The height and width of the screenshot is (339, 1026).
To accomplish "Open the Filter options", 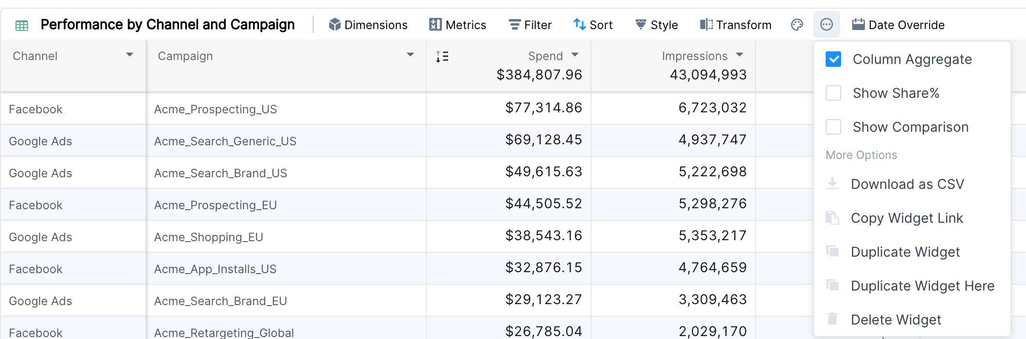I will tap(530, 25).
